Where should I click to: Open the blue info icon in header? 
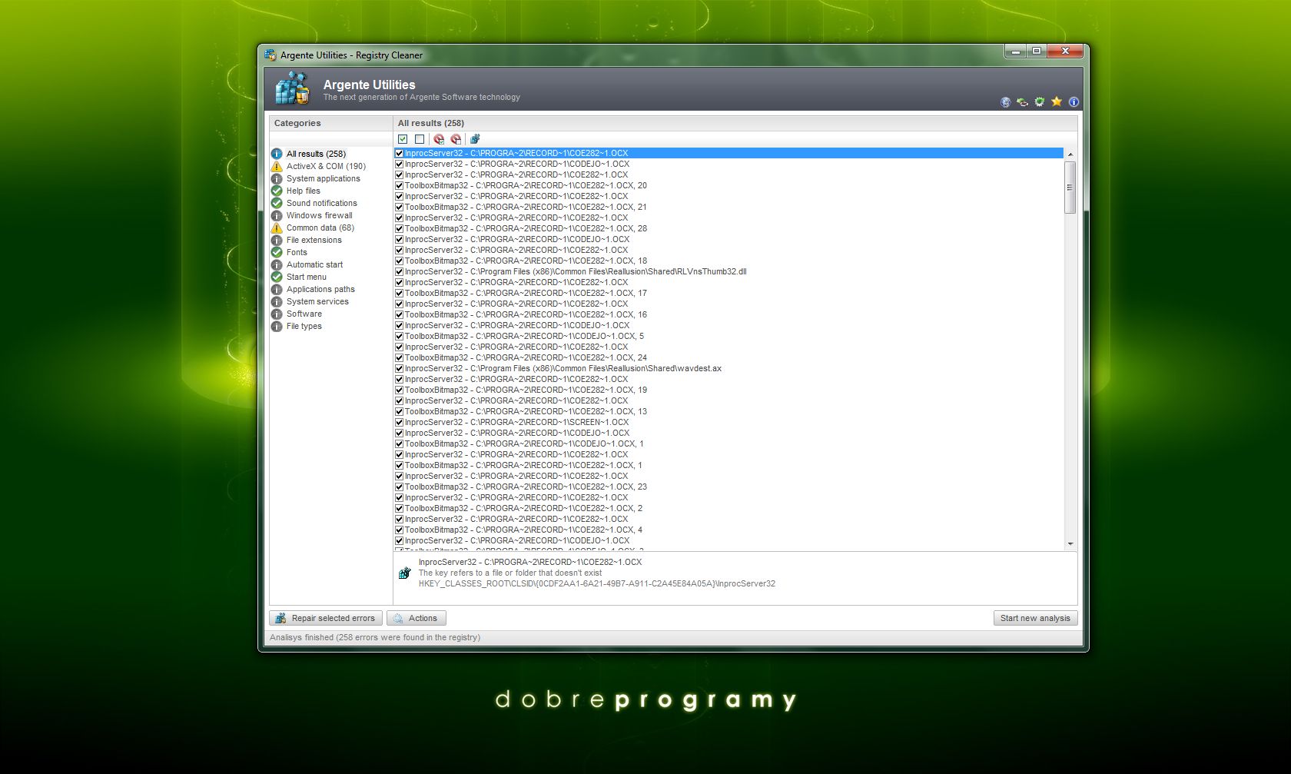(x=1074, y=102)
